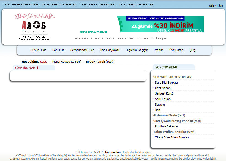Open the İLETİŞİM navigation link
This screenshot has width=226, height=162.
click(161, 38)
